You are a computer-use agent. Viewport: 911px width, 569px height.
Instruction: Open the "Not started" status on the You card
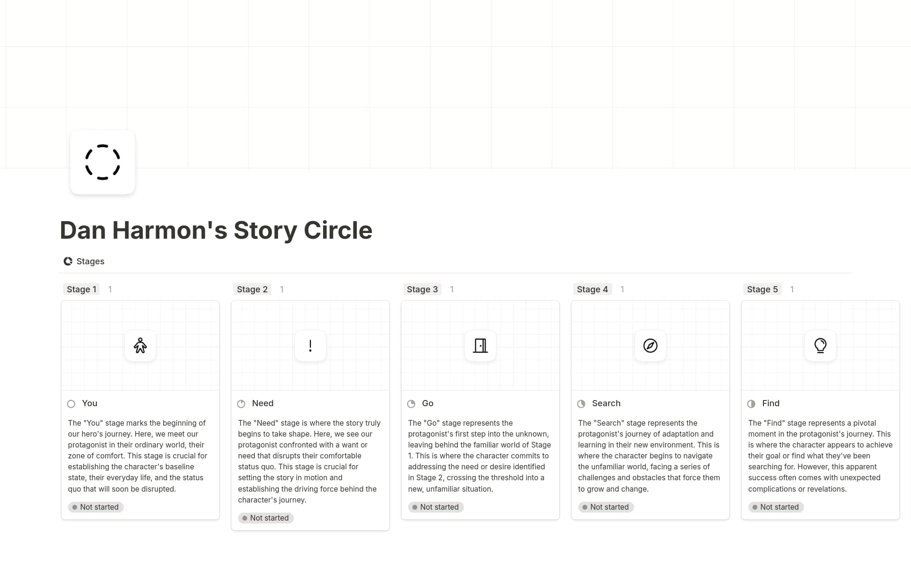coord(95,507)
